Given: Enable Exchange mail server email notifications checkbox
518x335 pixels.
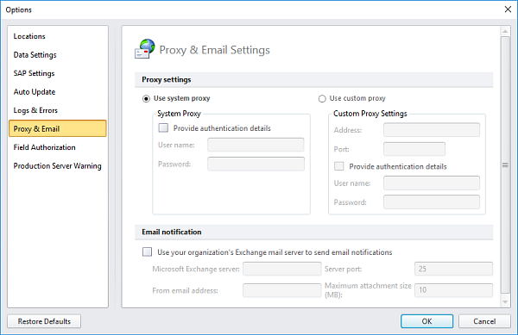Looking at the screenshot, I should click(x=147, y=252).
